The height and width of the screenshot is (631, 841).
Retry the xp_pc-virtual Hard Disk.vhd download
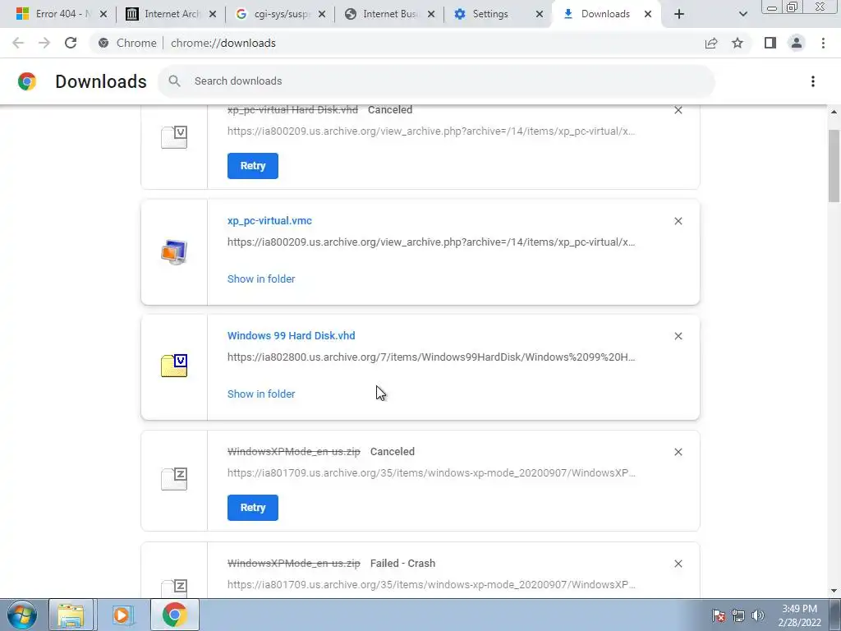pyautogui.click(x=253, y=166)
